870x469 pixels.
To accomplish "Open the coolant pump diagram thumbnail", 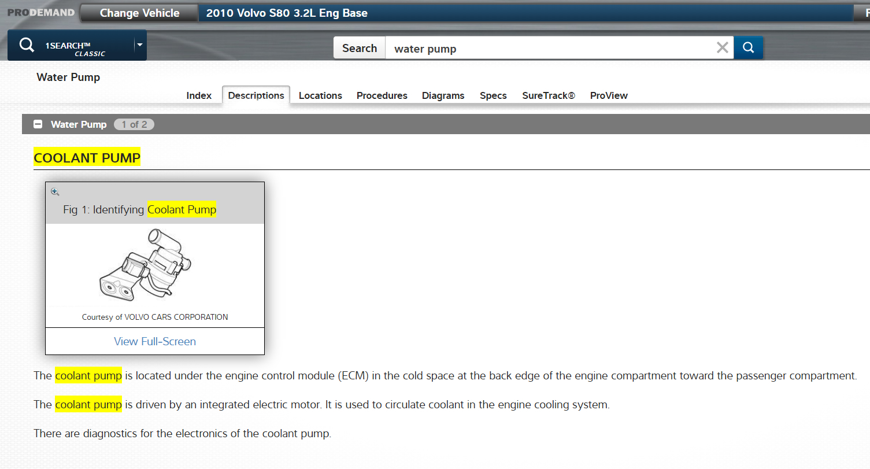I will (x=146, y=265).
